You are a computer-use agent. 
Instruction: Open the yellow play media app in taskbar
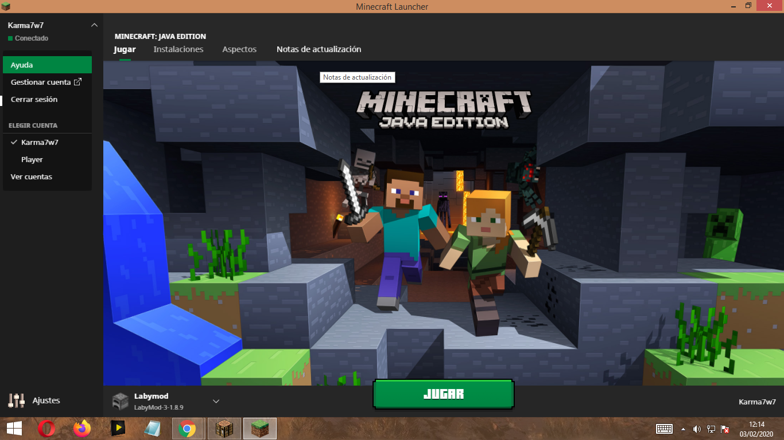[x=118, y=429]
